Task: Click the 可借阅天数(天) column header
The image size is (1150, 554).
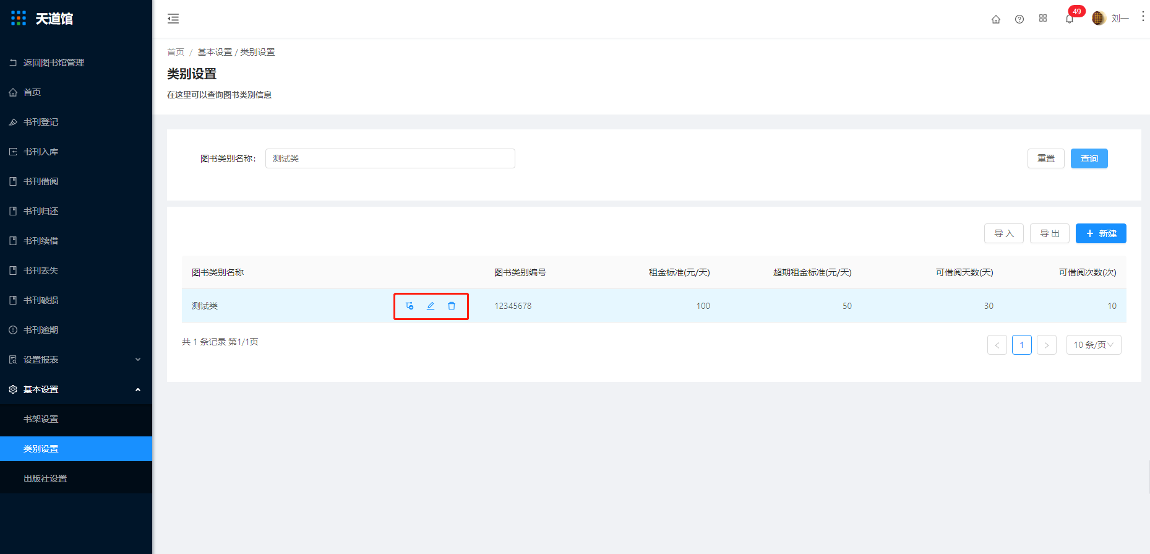Action: click(964, 272)
